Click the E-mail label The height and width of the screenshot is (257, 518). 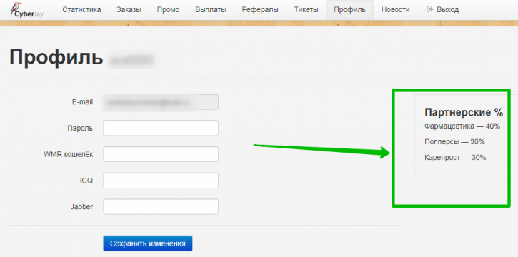pyautogui.click(x=82, y=102)
